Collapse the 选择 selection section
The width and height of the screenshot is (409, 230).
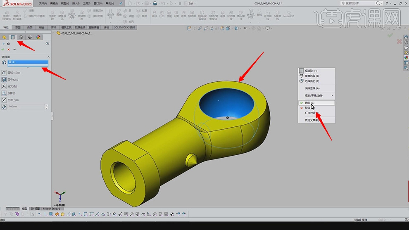(48, 57)
